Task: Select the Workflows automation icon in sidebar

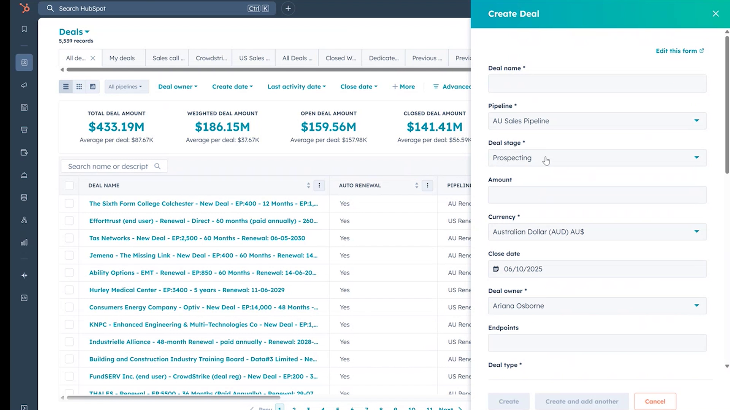Action: (x=24, y=220)
